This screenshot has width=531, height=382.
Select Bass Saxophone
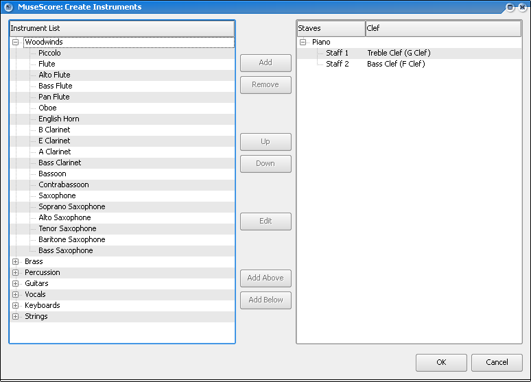coord(65,250)
